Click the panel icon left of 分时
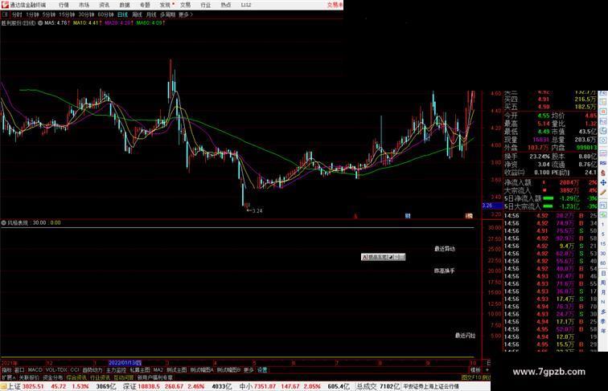Screen dimensions: 608x391 click(x=5, y=14)
